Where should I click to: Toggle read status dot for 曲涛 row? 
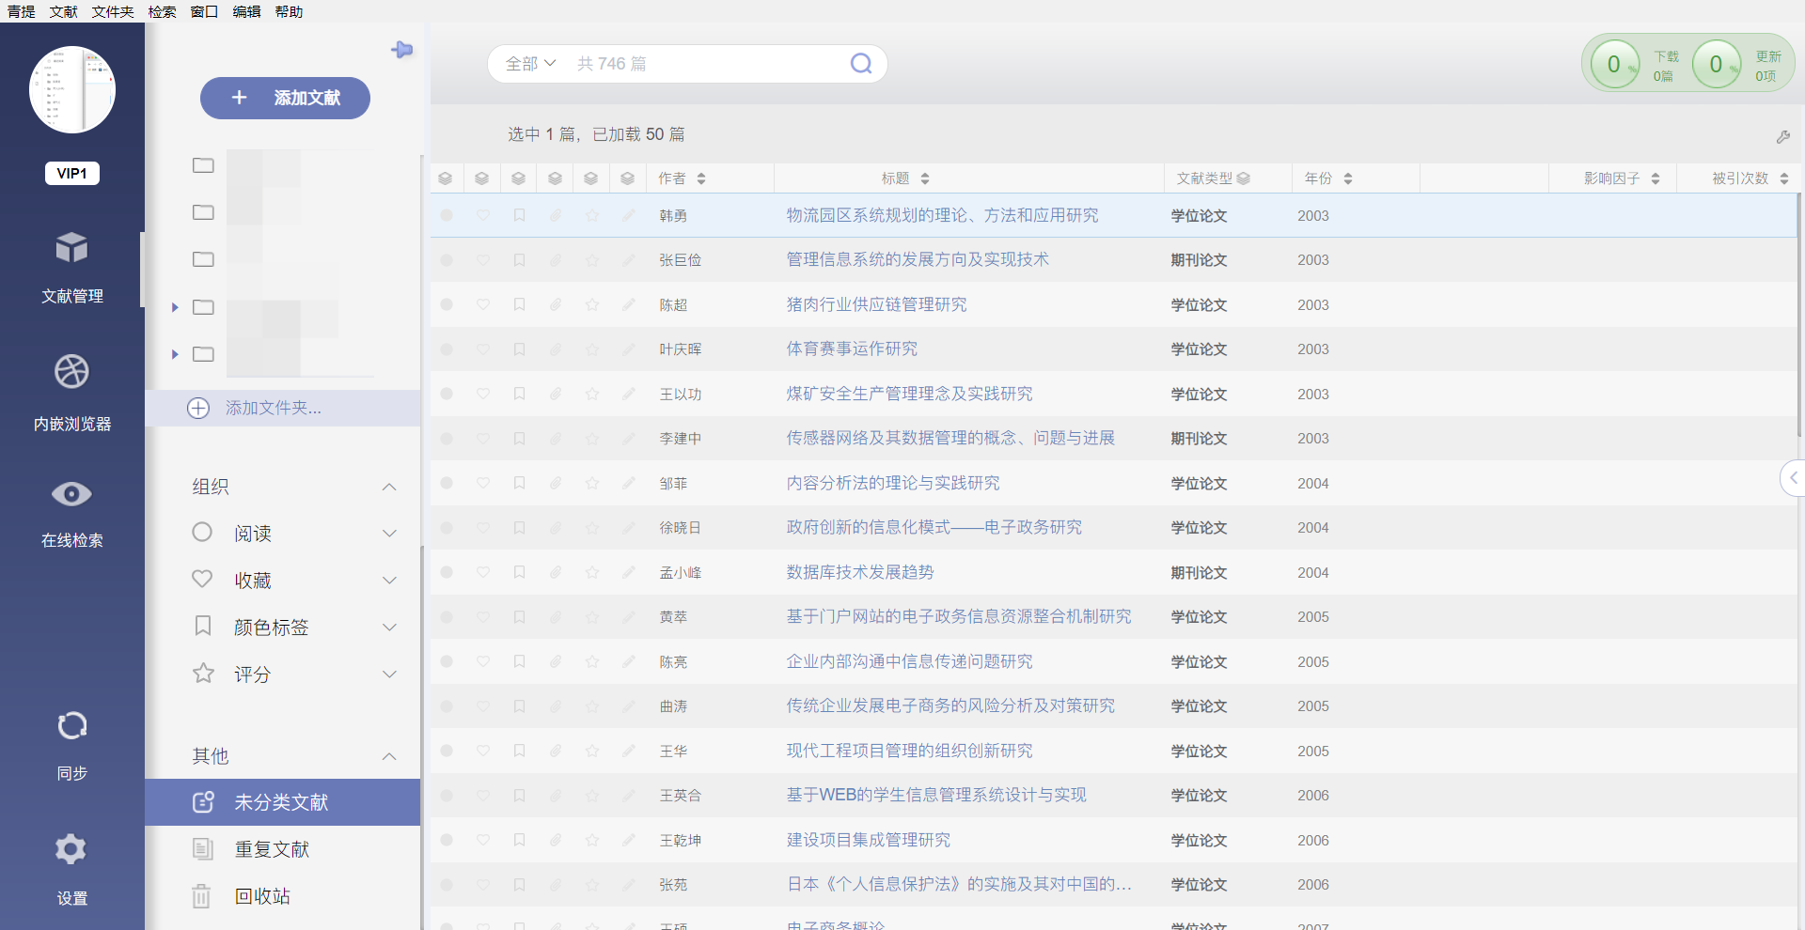[x=447, y=706]
